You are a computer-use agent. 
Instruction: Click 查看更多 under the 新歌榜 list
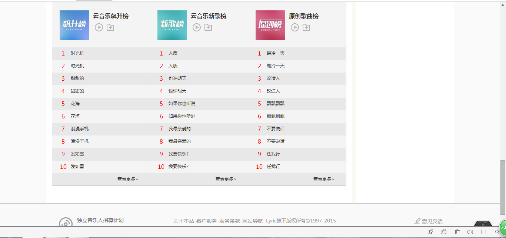coord(226,179)
